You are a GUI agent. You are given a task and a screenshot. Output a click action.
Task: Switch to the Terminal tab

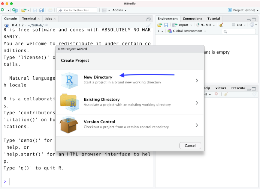point(29,18)
